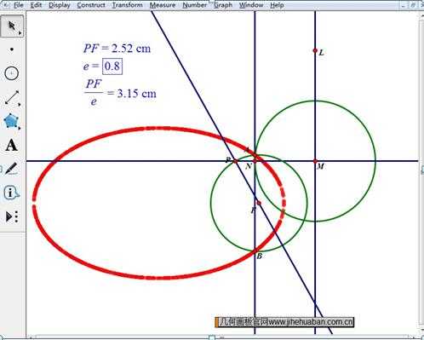Select the Text tool

(11, 146)
